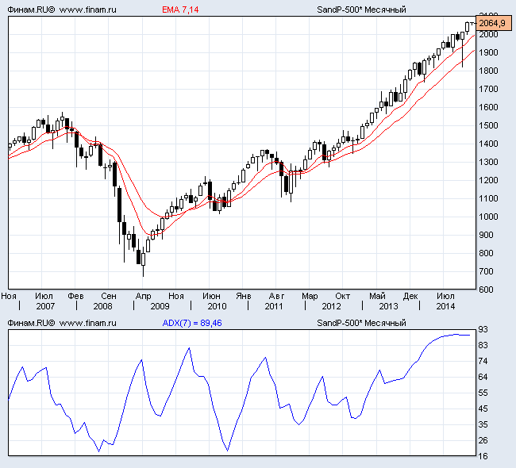The width and height of the screenshot is (516, 468).
Task: Open www.finam.ru link above the ADX panel
Action: 87,324
